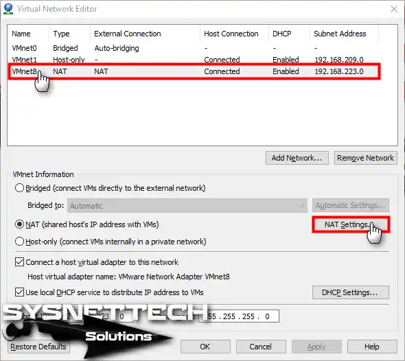Click the Cancel button
Viewport: 405px width, 361px height.
[261, 347]
